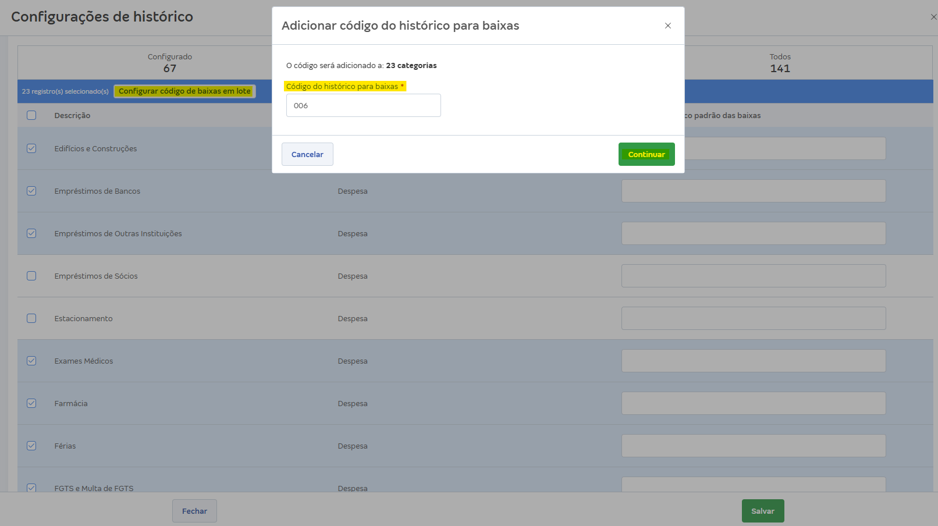Uncheck the Empréstimos de Bancos checkbox
This screenshot has height=526, width=938.
(31, 191)
